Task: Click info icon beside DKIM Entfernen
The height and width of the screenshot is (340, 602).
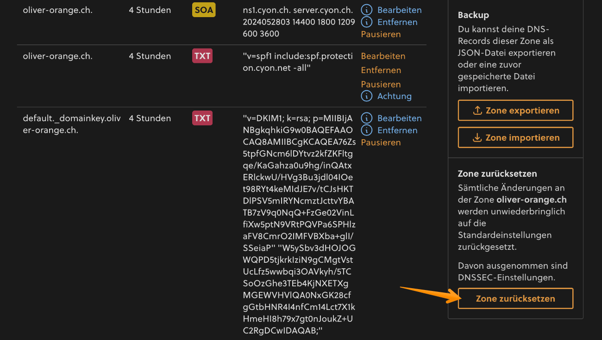Action: point(367,130)
